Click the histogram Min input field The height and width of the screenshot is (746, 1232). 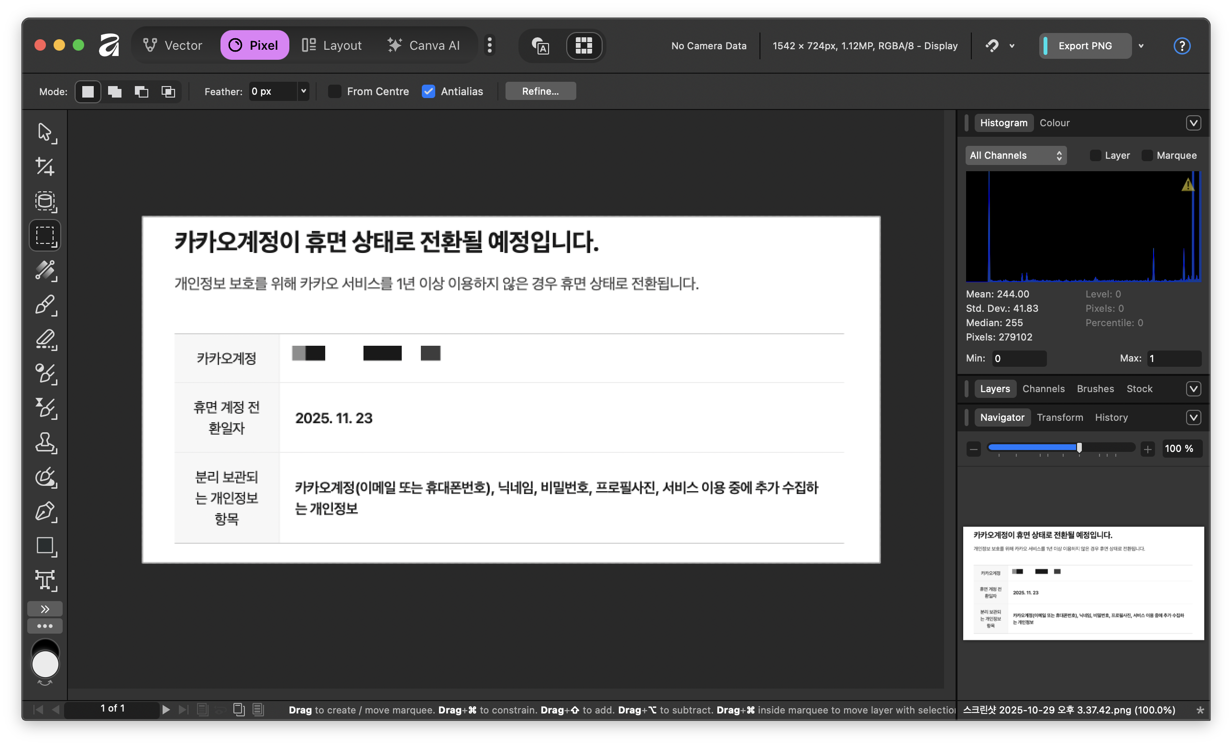click(1019, 359)
